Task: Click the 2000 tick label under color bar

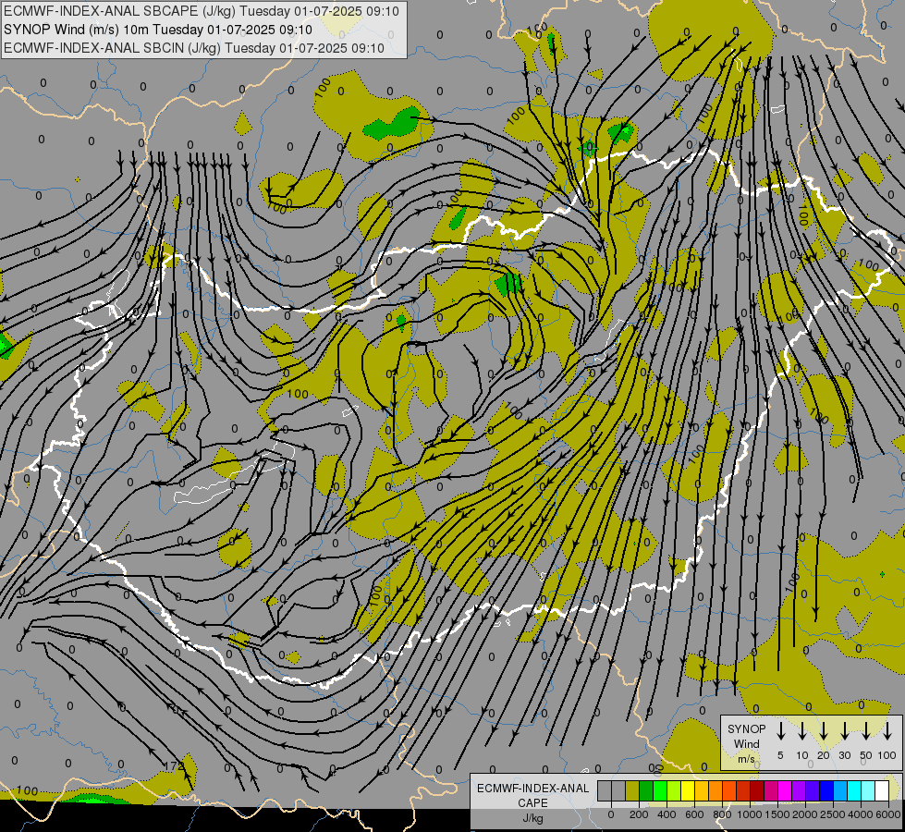Action: (x=804, y=814)
